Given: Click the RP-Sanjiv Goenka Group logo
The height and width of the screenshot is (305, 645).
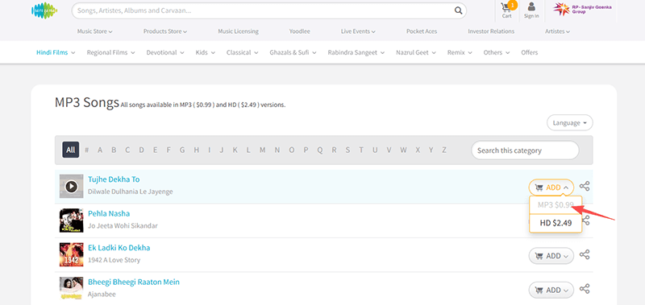Looking at the screenshot, I should 582,9.
